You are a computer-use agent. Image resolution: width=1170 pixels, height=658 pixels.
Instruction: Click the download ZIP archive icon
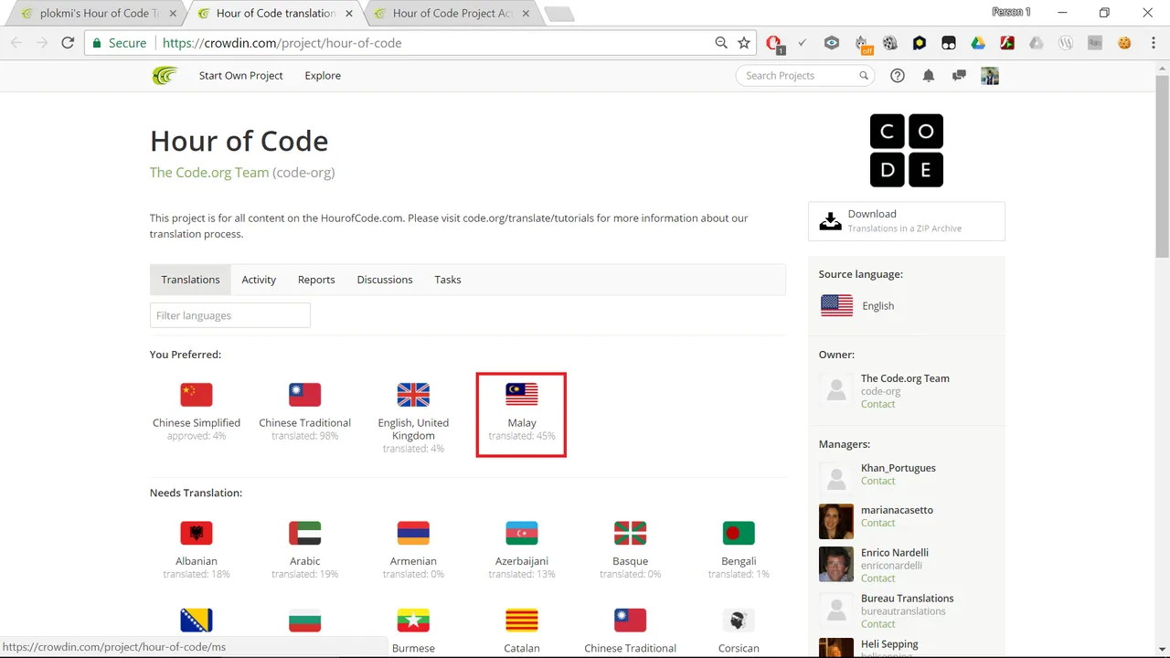click(x=830, y=221)
